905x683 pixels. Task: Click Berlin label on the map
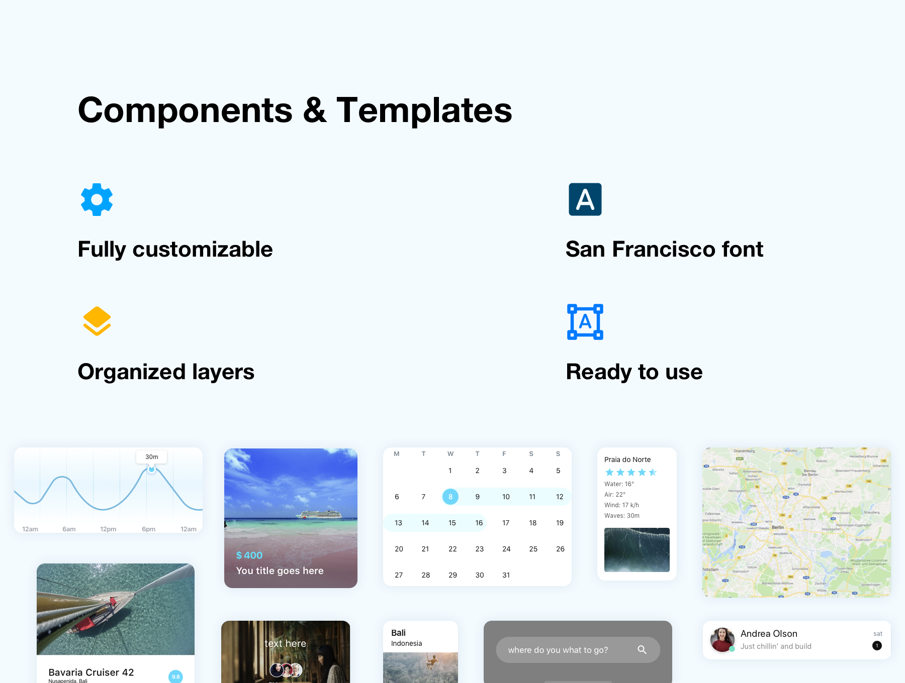click(777, 527)
